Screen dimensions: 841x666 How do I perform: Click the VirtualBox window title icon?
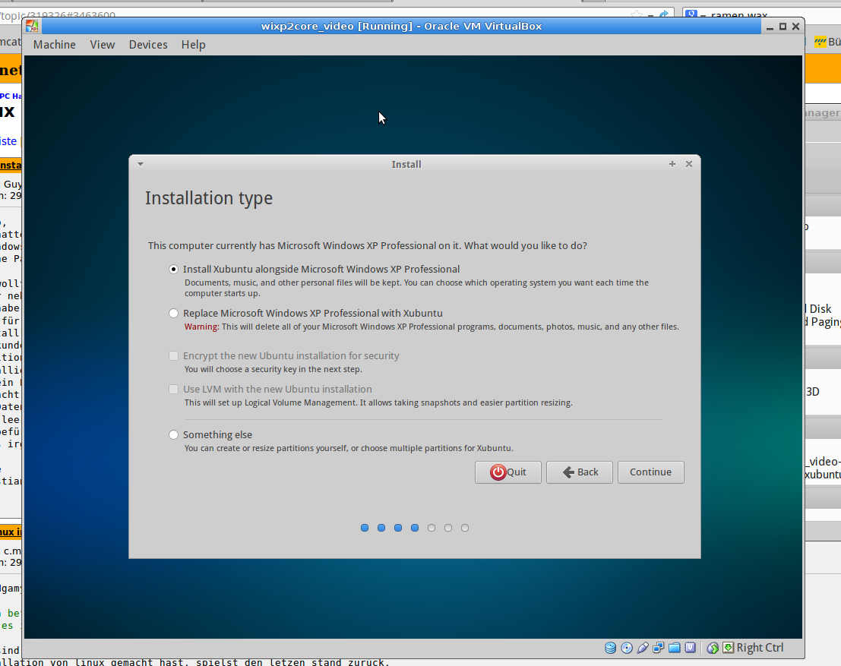(x=32, y=26)
